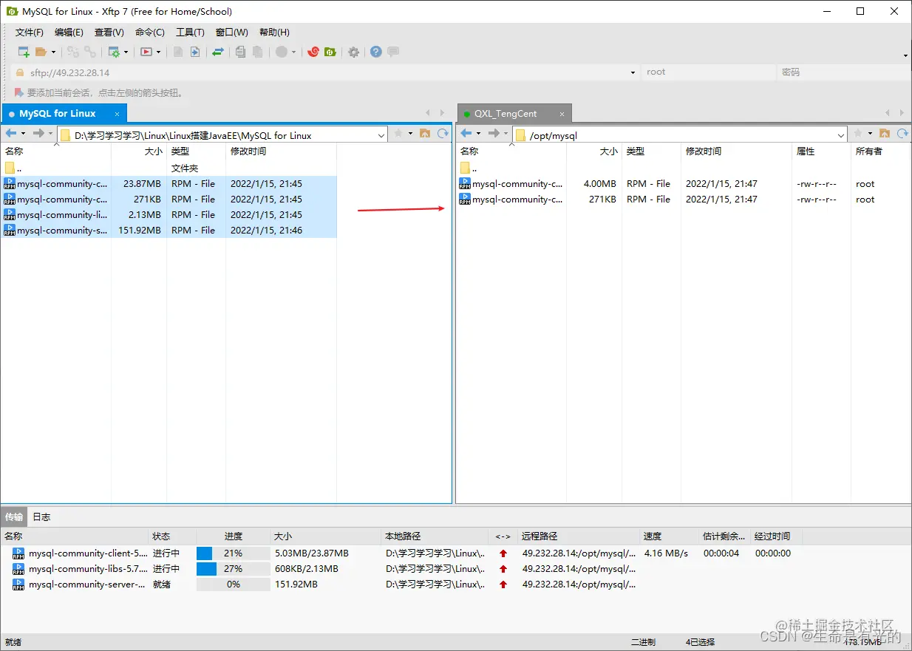Click the 密码 password field
The image size is (912, 651).
844,72
